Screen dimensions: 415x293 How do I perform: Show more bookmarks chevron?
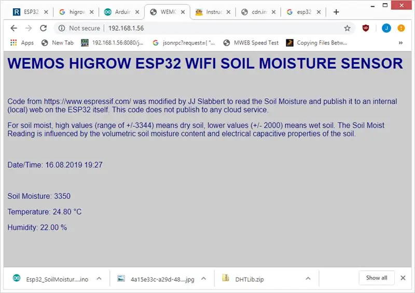pos(400,43)
